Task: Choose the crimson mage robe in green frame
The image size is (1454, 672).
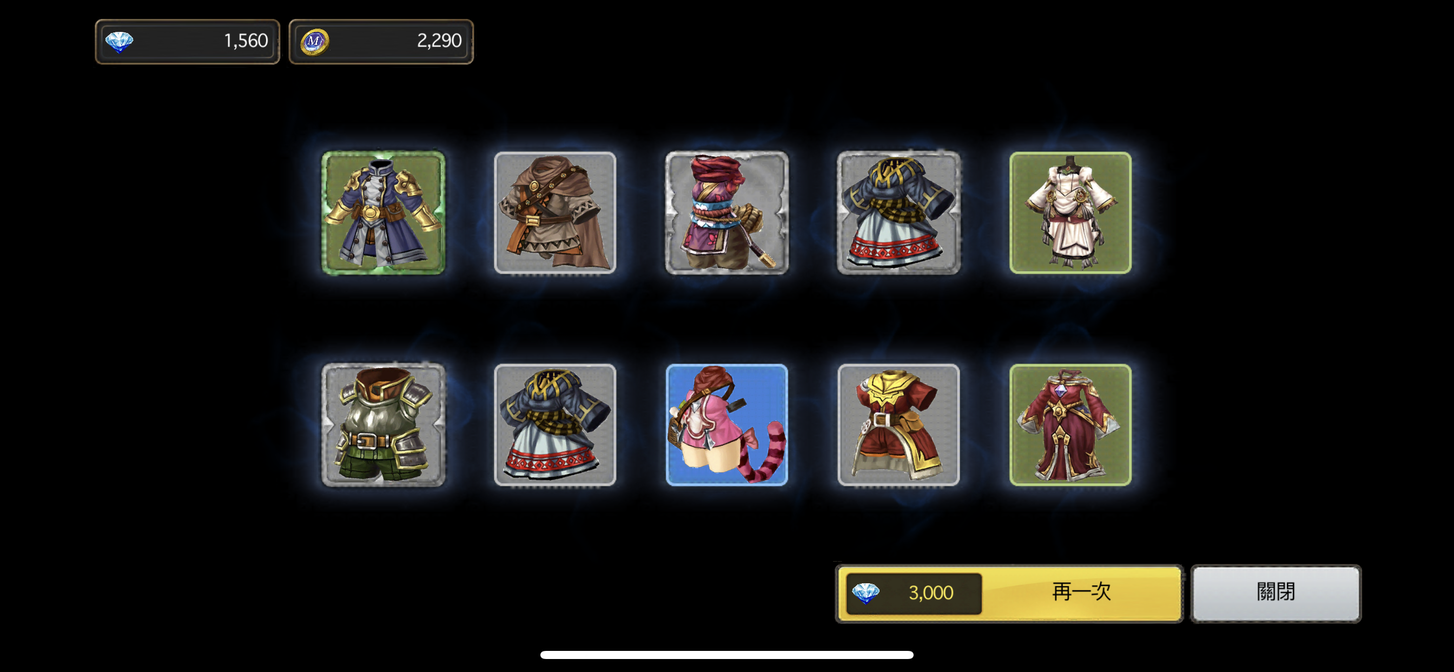Action: (x=1070, y=425)
